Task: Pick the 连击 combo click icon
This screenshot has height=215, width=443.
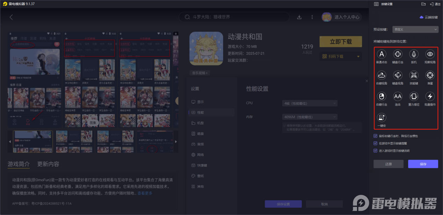Action: tap(397, 97)
